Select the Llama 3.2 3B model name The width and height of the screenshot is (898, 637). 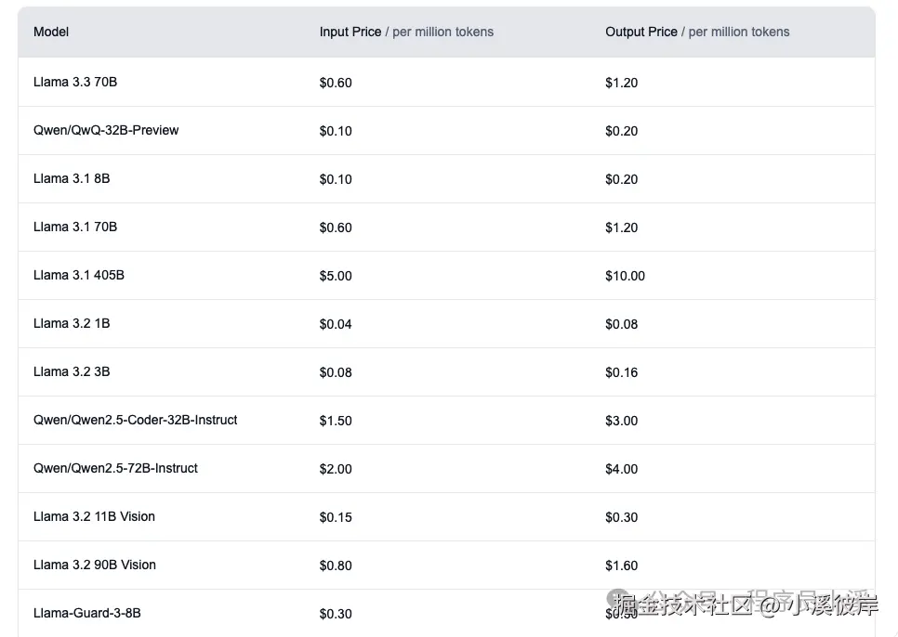tap(72, 371)
